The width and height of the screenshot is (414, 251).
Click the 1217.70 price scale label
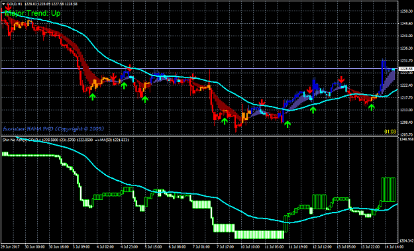click(406, 97)
